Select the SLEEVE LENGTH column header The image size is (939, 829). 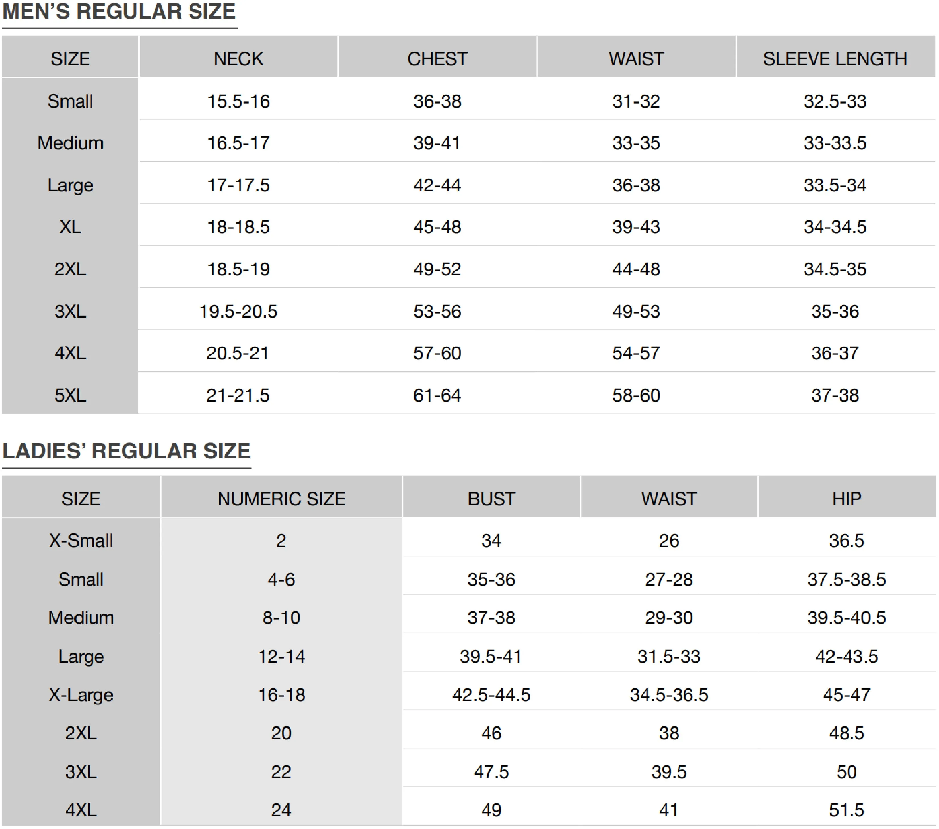[x=835, y=58]
